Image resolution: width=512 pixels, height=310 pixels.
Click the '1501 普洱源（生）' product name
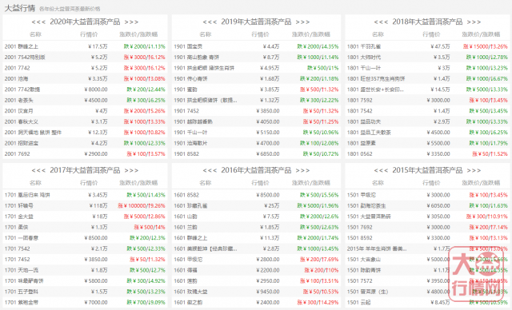367,292
